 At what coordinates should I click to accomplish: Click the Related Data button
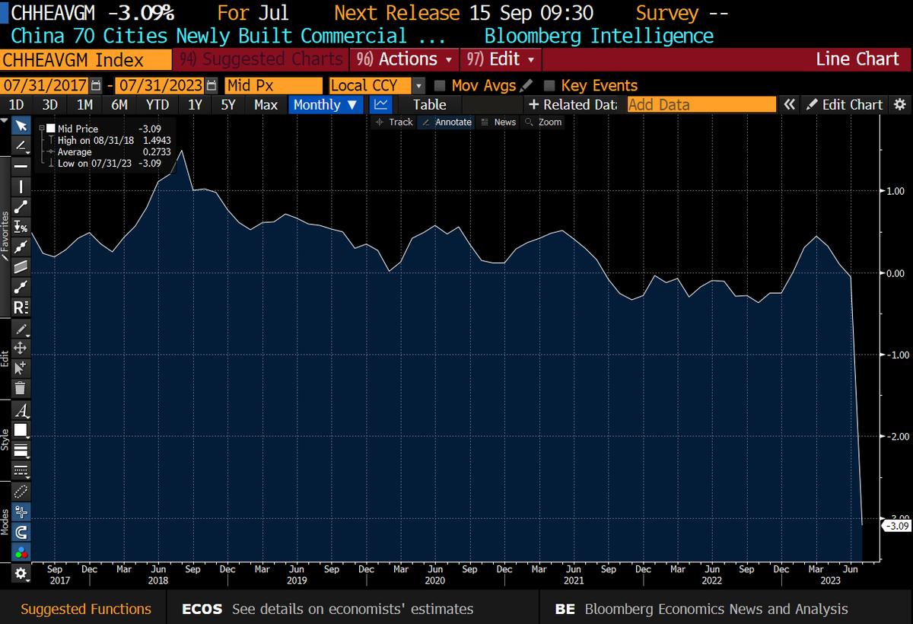(573, 105)
